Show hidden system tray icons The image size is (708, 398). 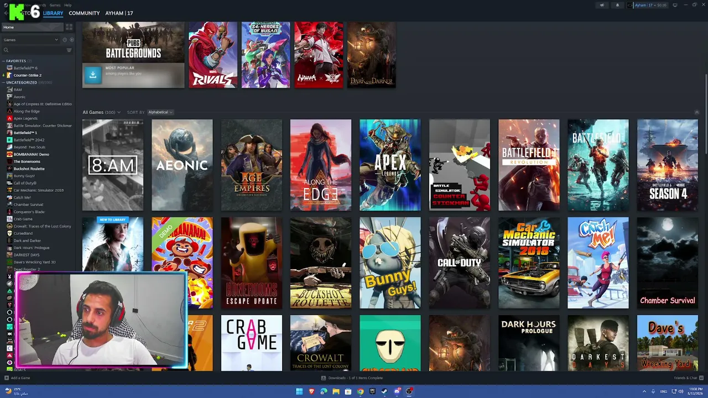point(644,391)
